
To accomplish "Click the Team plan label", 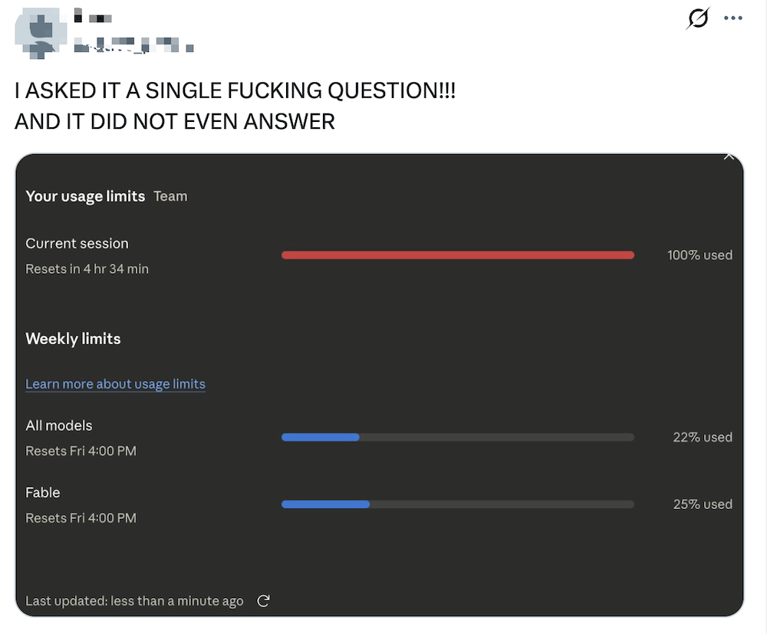I will coord(170,196).
